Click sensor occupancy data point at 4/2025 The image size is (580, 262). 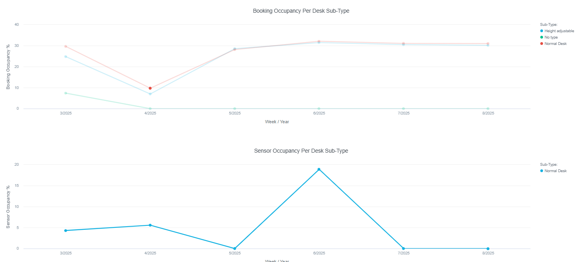150,225
